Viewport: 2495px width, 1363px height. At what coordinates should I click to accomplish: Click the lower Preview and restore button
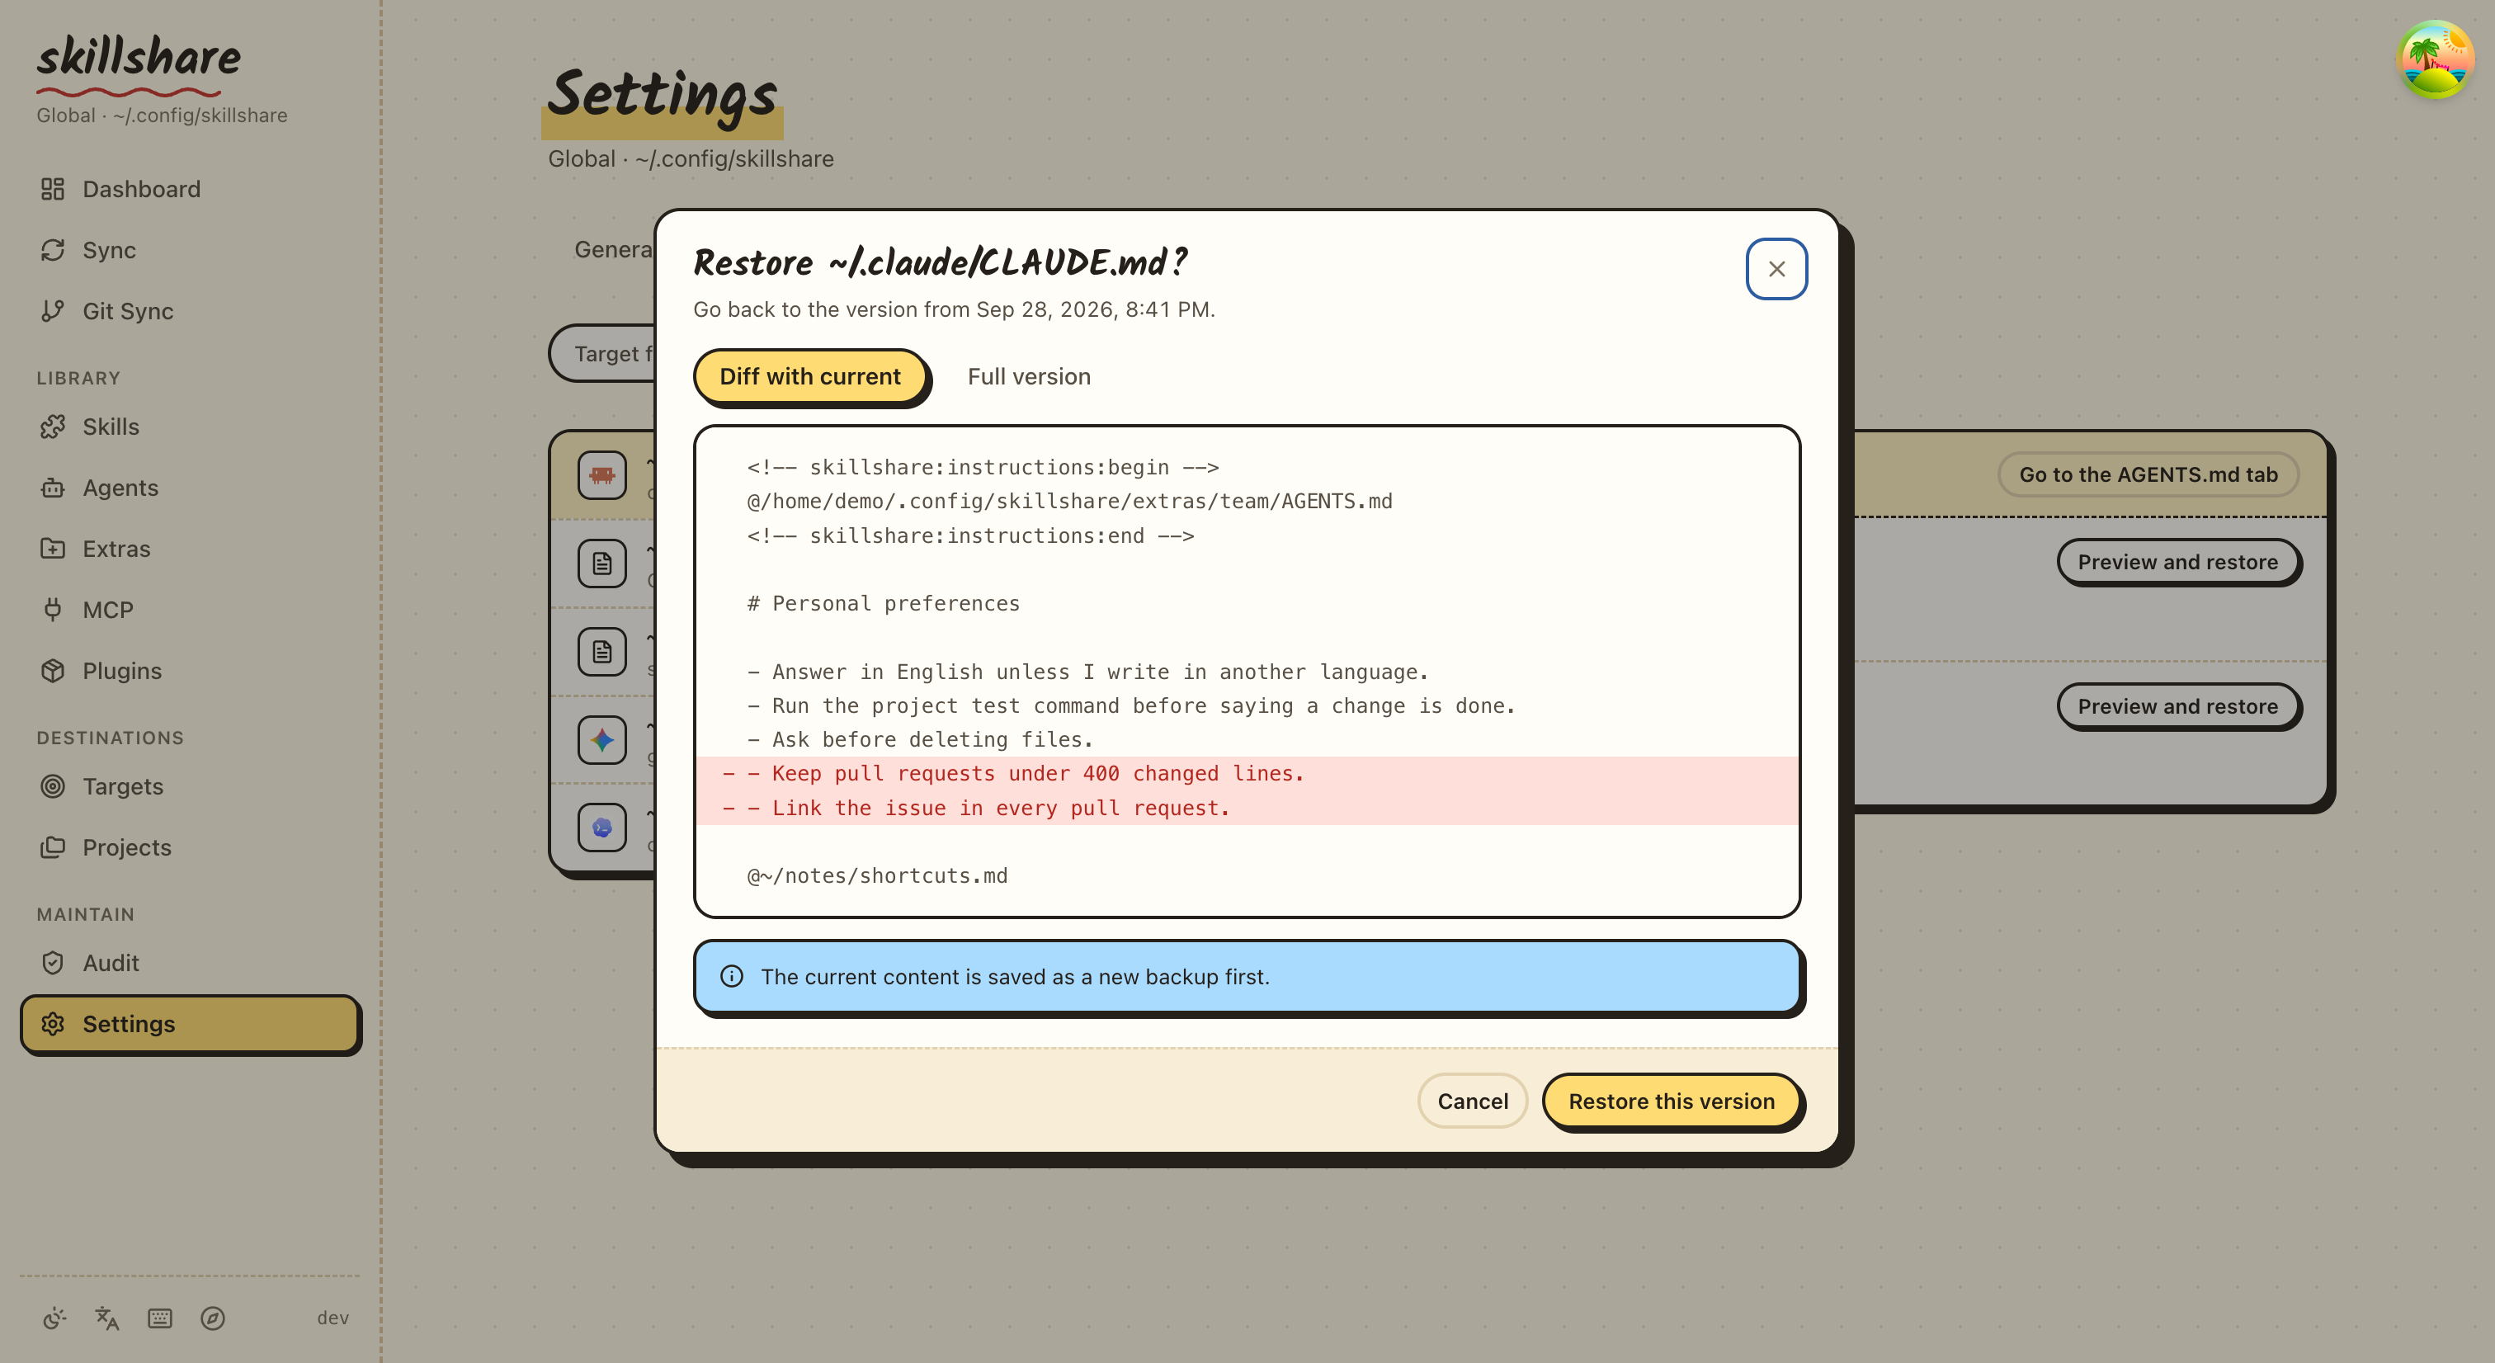(x=2177, y=706)
